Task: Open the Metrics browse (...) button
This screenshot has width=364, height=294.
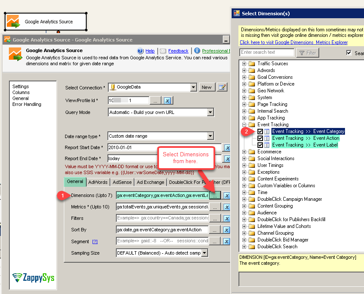Action: click(215, 207)
